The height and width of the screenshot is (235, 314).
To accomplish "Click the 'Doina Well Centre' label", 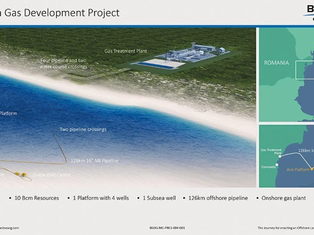I will tap(52, 175).
